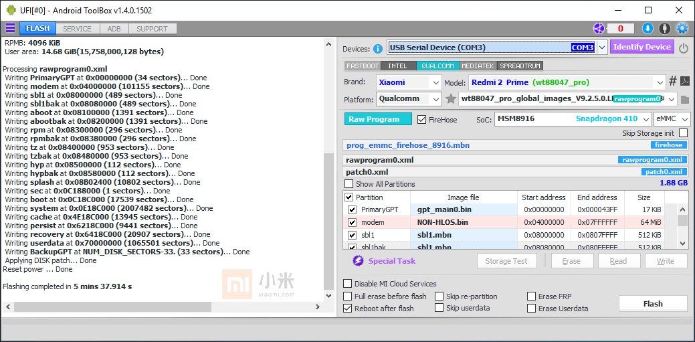Click the Flash button
This screenshot has height=342, width=695.
[x=653, y=304]
